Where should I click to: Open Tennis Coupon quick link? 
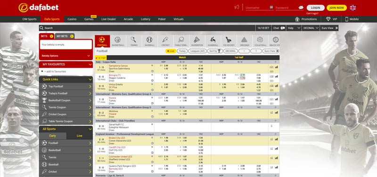click(x=66, y=107)
